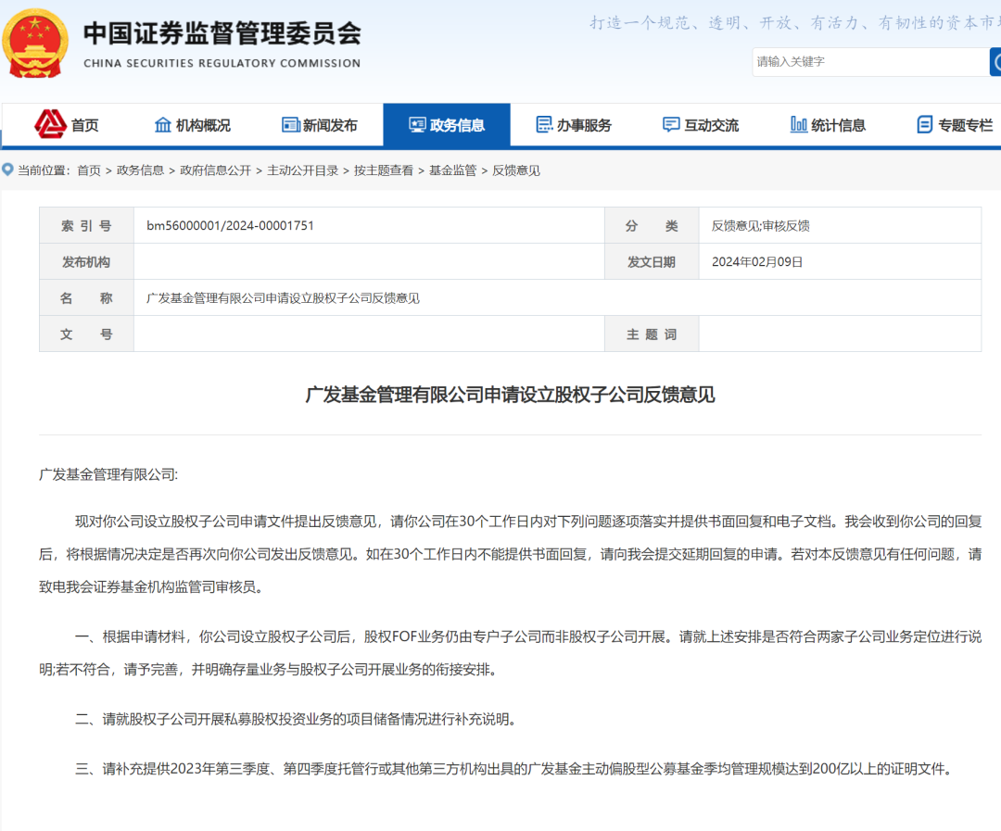Click the 政务信息 monitor icon
This screenshot has height=831, width=1001.
(x=417, y=124)
